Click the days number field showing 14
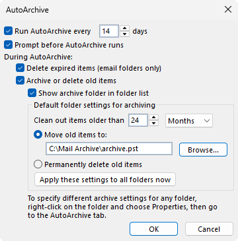Viewport: 238px width, 241px height. [x=109, y=31]
